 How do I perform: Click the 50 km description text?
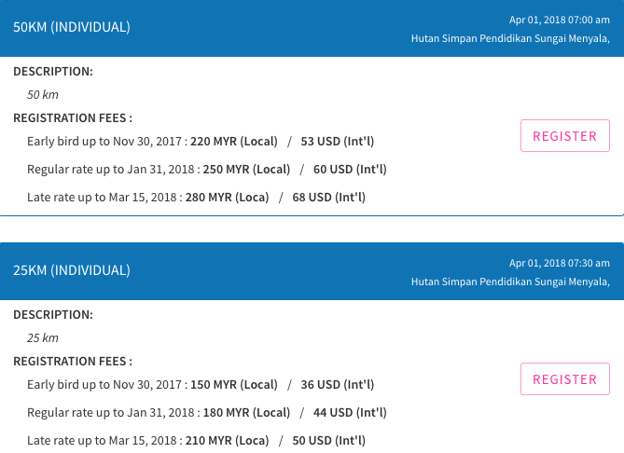pyautogui.click(x=43, y=95)
